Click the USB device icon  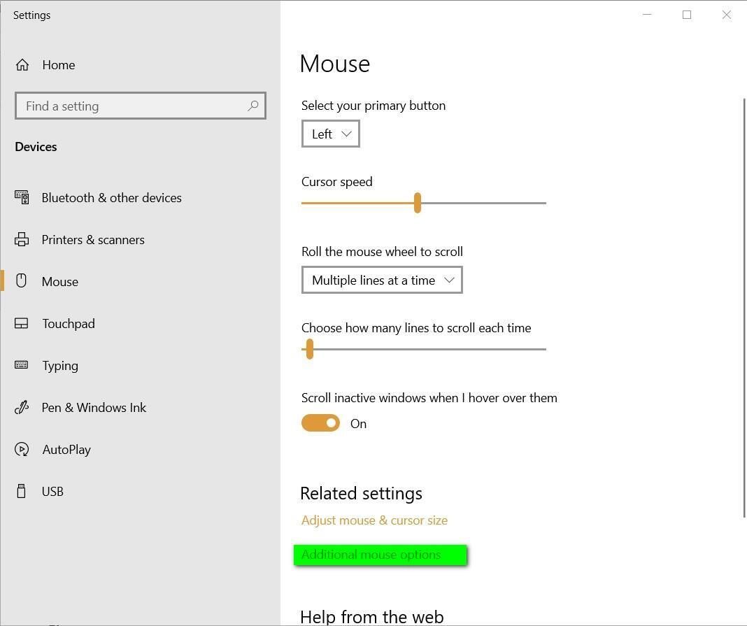22,491
